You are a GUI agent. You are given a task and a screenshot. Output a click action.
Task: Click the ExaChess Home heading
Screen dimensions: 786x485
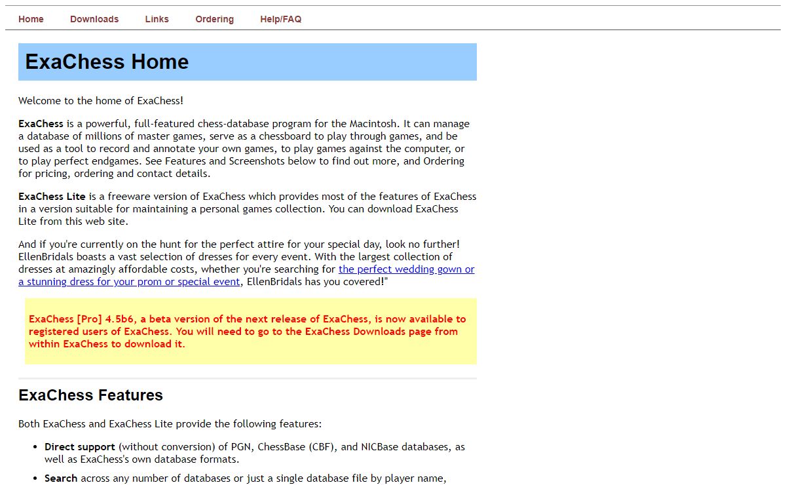pos(107,62)
